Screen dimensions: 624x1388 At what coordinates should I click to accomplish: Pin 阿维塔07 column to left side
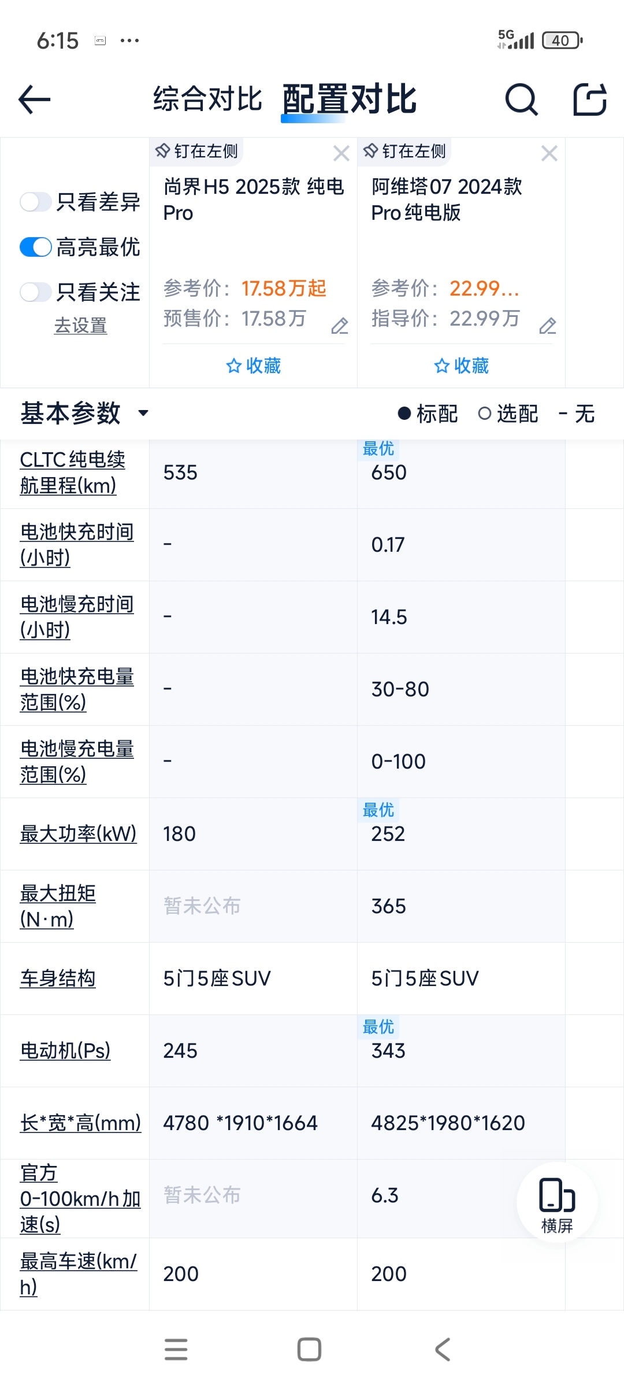click(404, 152)
